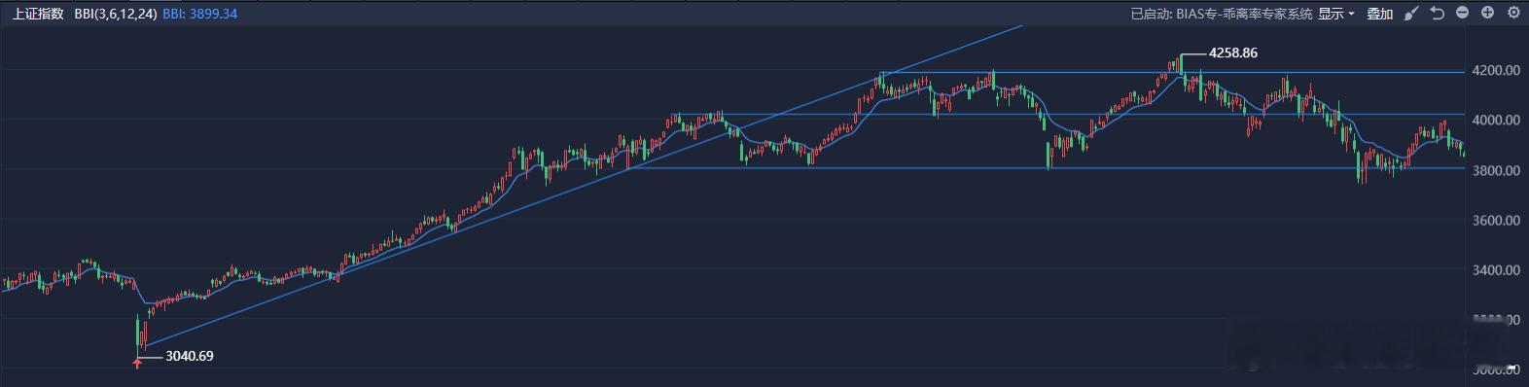The image size is (1529, 387).
Task: Zoom out with the minus icon
Action: point(1463,13)
